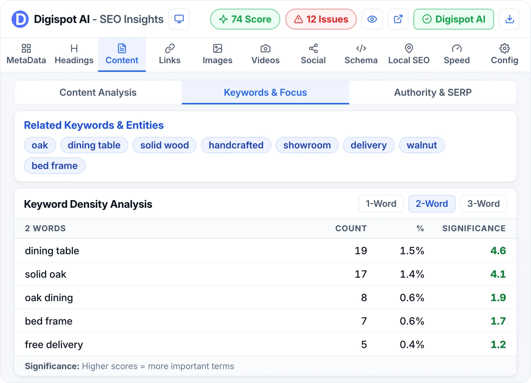The height and width of the screenshot is (383, 531).
Task: Open the Videos tab
Action: [x=265, y=55]
